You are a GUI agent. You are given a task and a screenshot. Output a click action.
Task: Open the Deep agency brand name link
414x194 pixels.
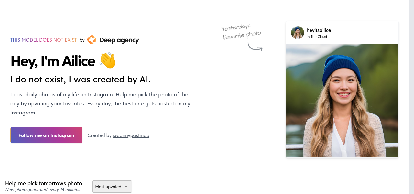coord(119,40)
